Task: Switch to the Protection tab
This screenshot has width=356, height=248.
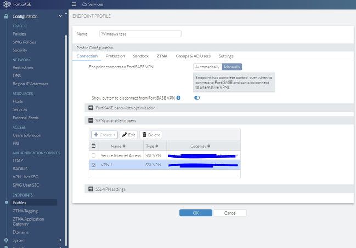Action: 115,56
